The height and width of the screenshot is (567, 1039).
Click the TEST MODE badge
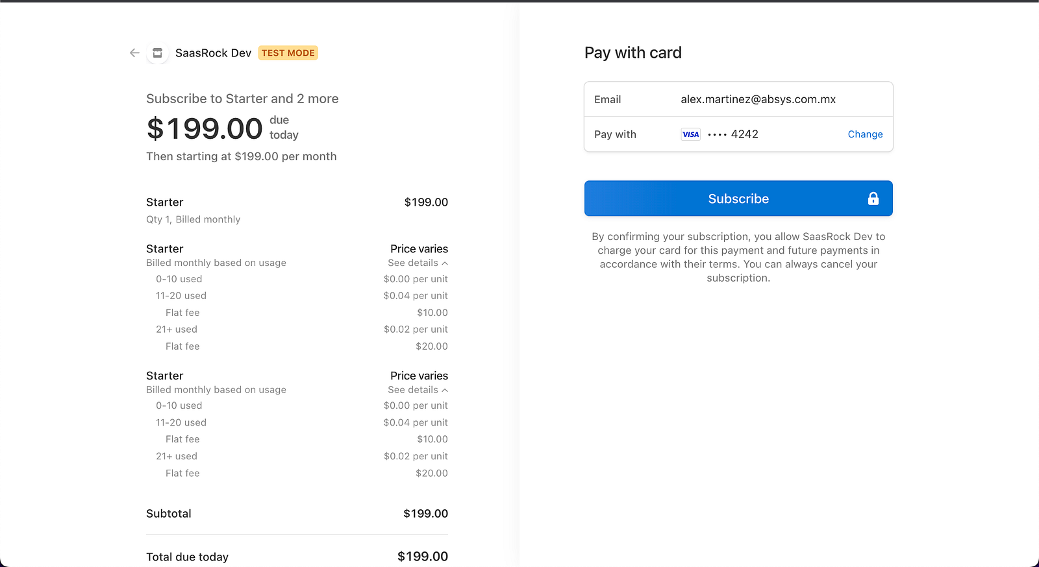click(x=288, y=53)
